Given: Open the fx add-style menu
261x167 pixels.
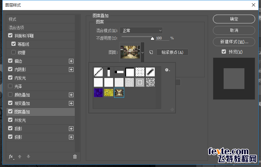Looking at the screenshot, I should click(x=11, y=157).
